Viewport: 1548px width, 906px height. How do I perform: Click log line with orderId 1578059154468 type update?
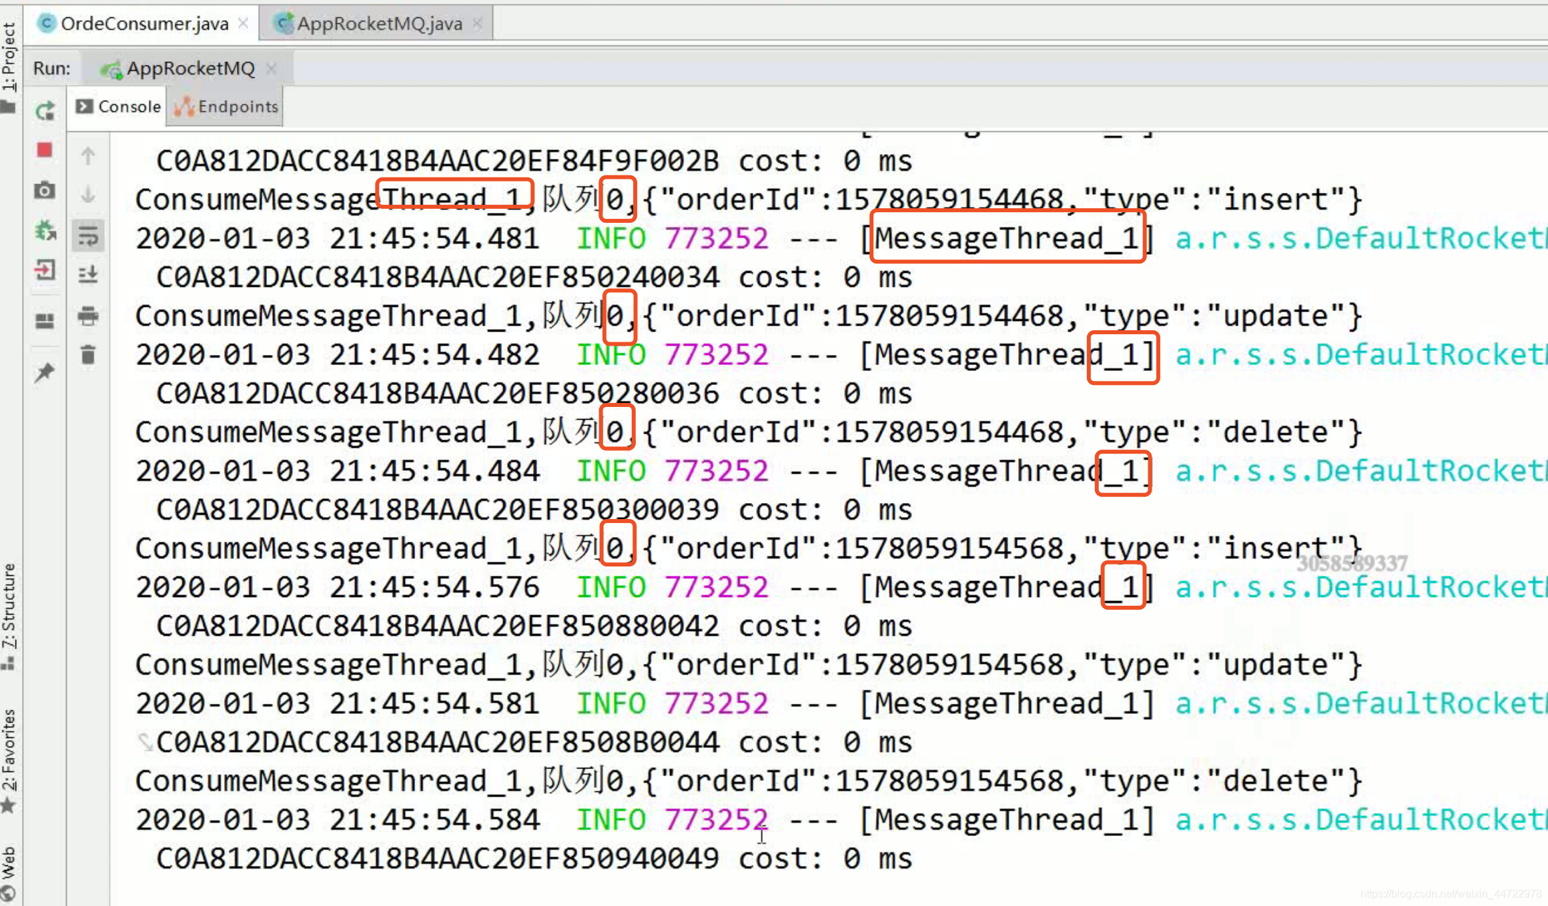coord(749,316)
